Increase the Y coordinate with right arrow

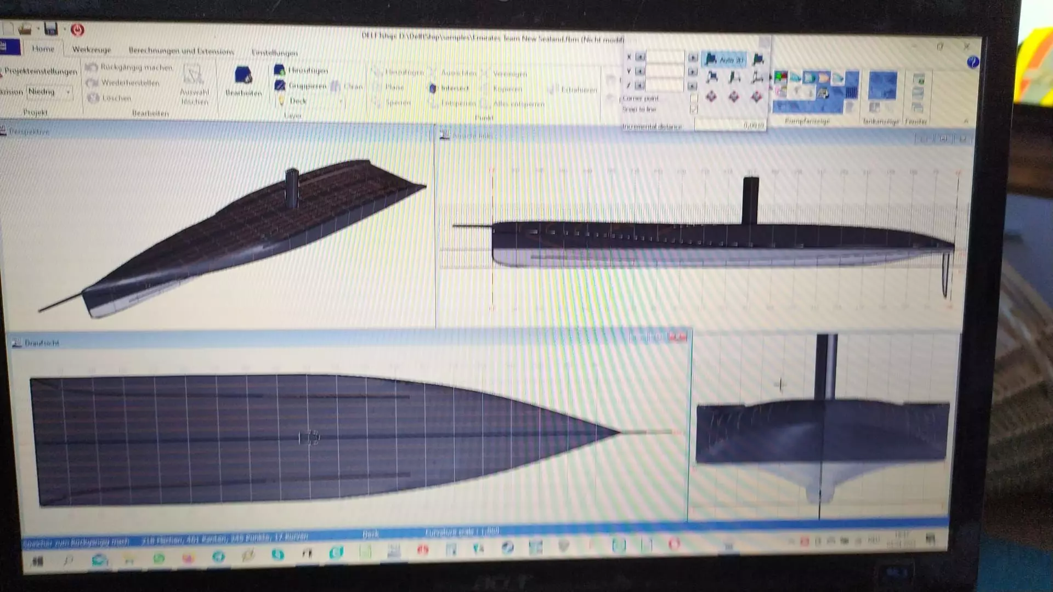[x=693, y=72]
